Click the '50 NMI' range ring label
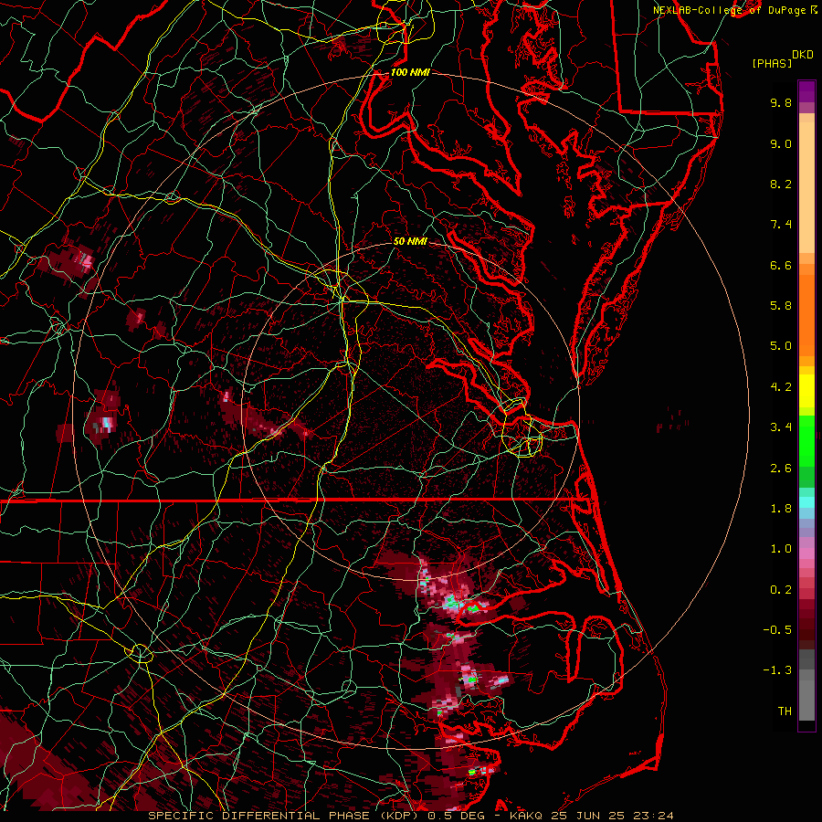 pyautogui.click(x=410, y=241)
